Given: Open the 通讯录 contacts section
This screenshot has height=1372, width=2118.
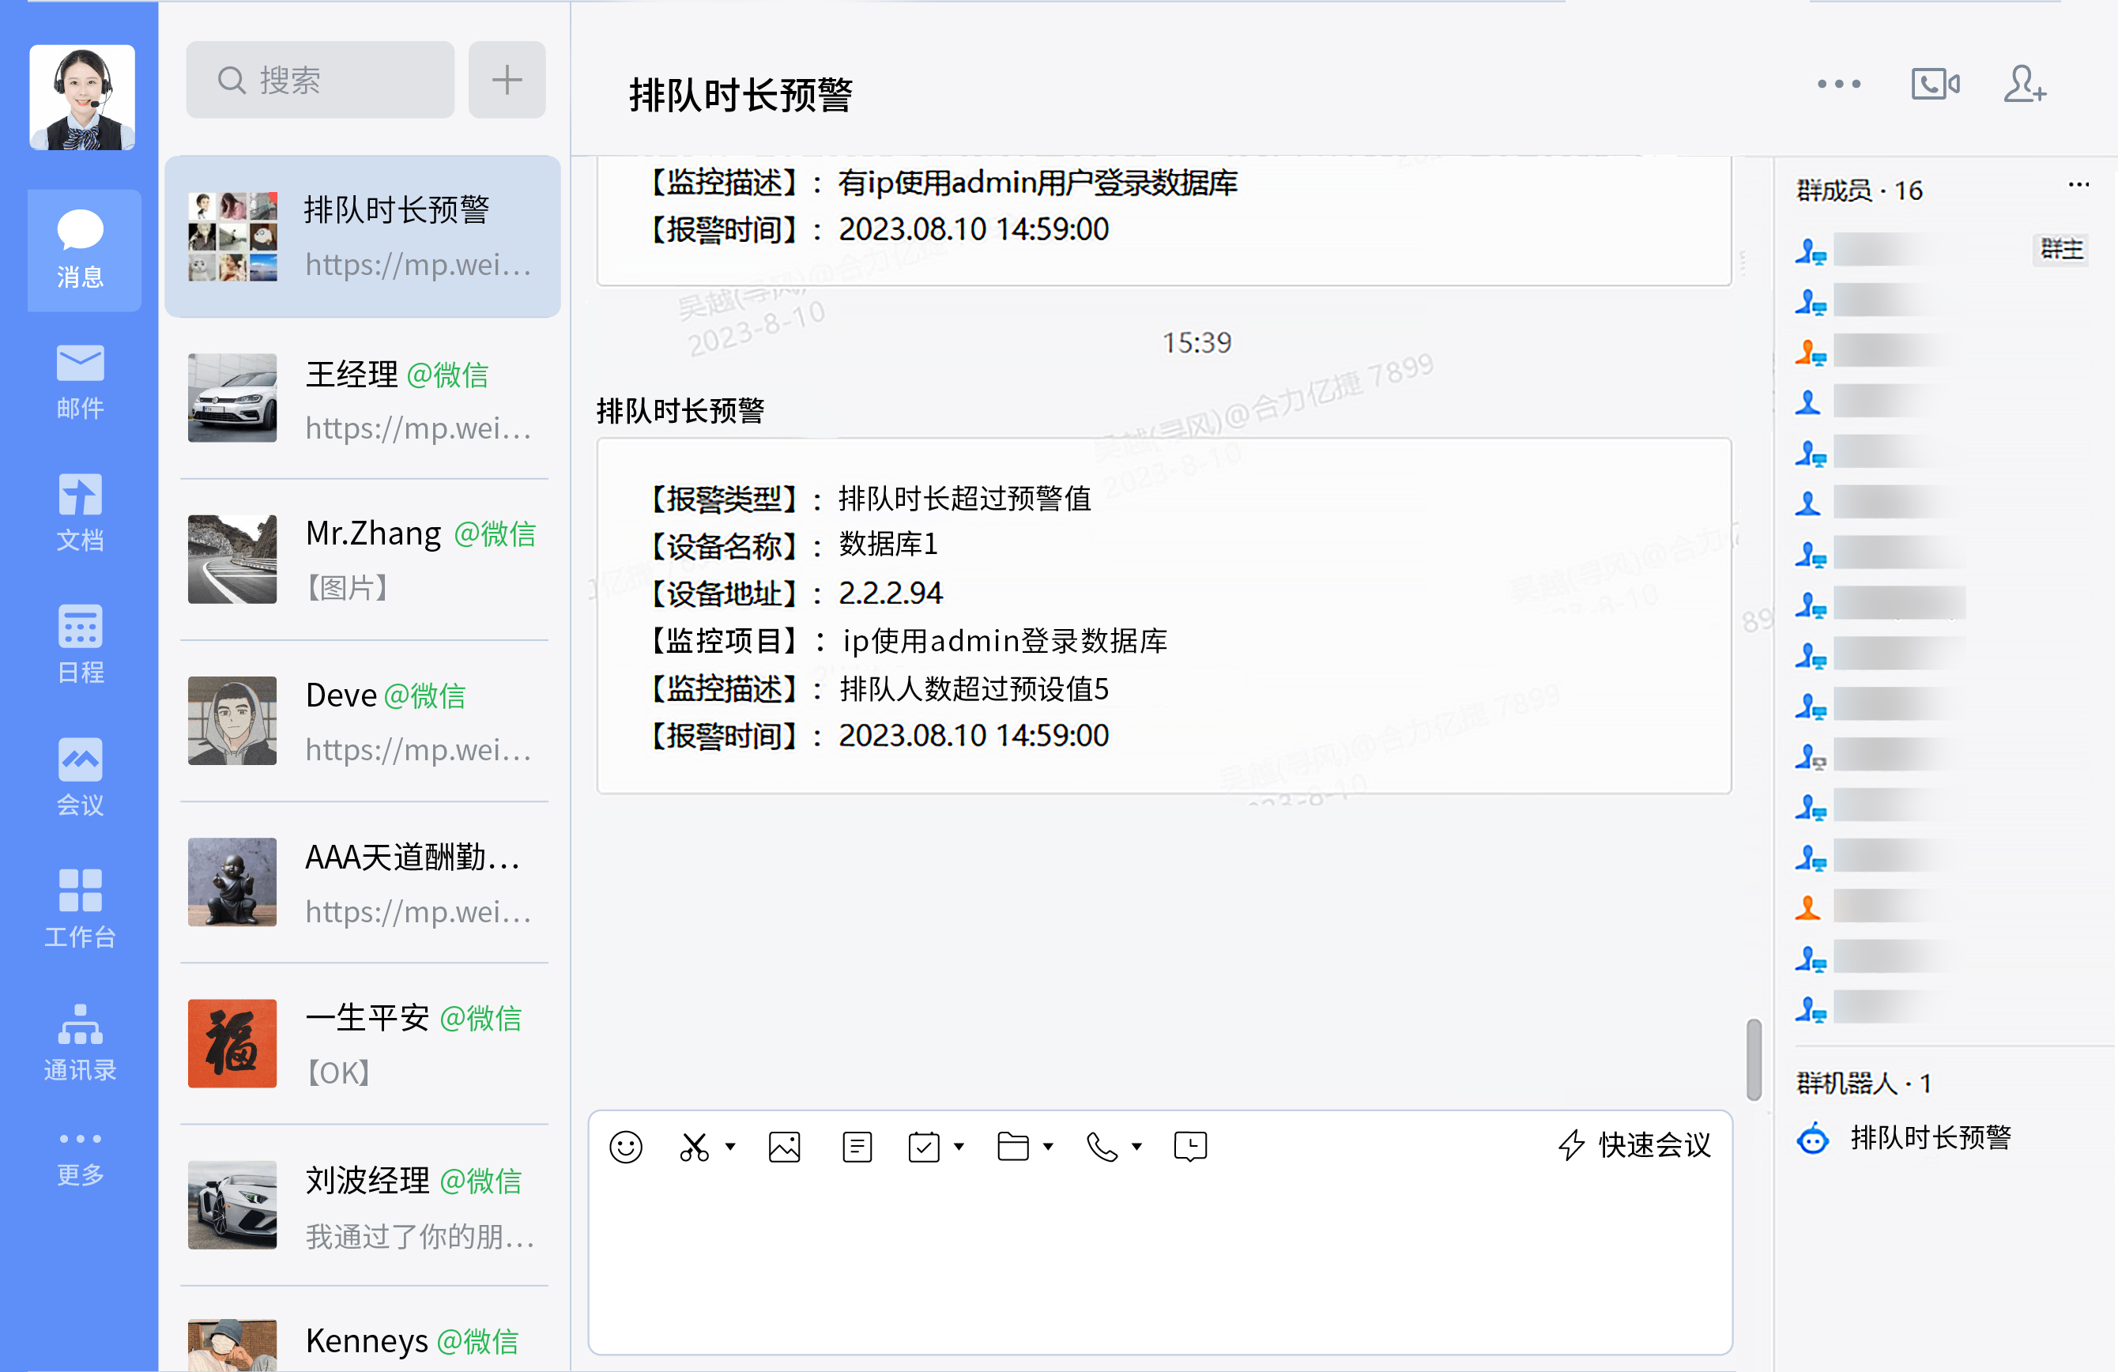Looking at the screenshot, I should pos(80,1042).
